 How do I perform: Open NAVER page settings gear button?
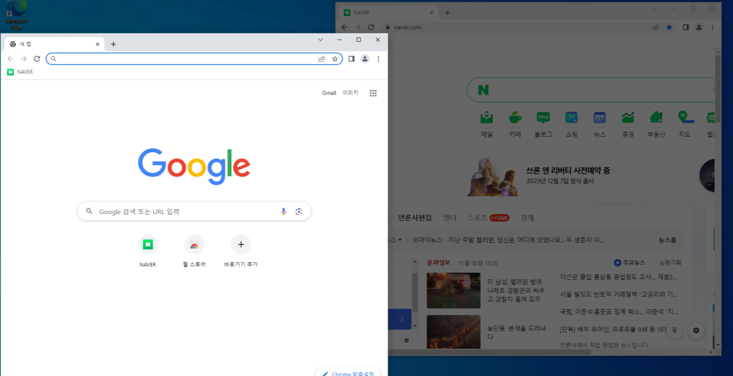(696, 330)
